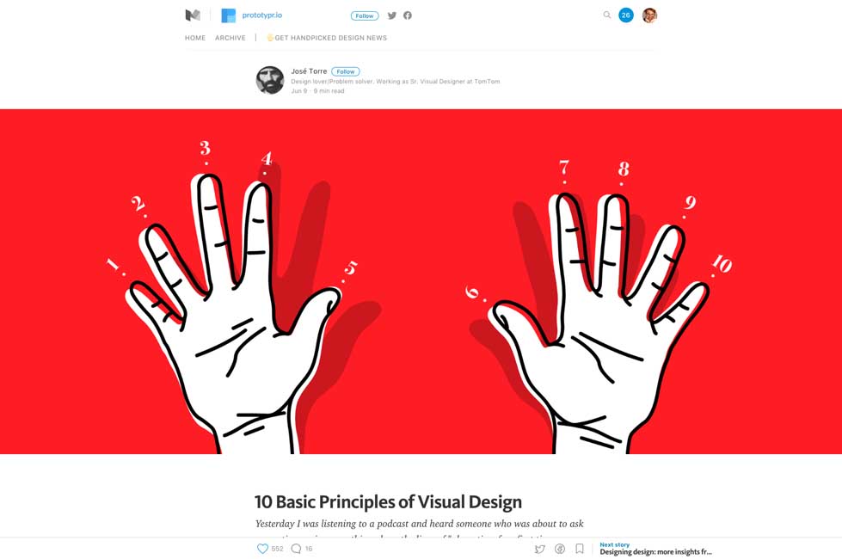Click the search magnifier icon
The width and height of the screenshot is (842, 559).
pyautogui.click(x=607, y=15)
